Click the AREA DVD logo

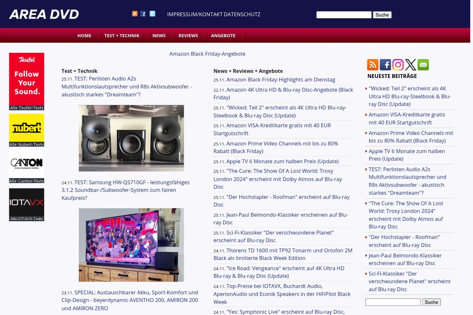pos(44,14)
